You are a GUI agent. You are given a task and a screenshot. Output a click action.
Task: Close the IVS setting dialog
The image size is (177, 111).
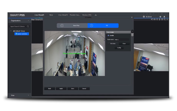pyautogui.click(x=132, y=17)
